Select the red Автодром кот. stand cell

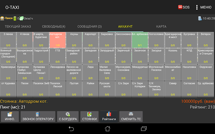[58, 40]
